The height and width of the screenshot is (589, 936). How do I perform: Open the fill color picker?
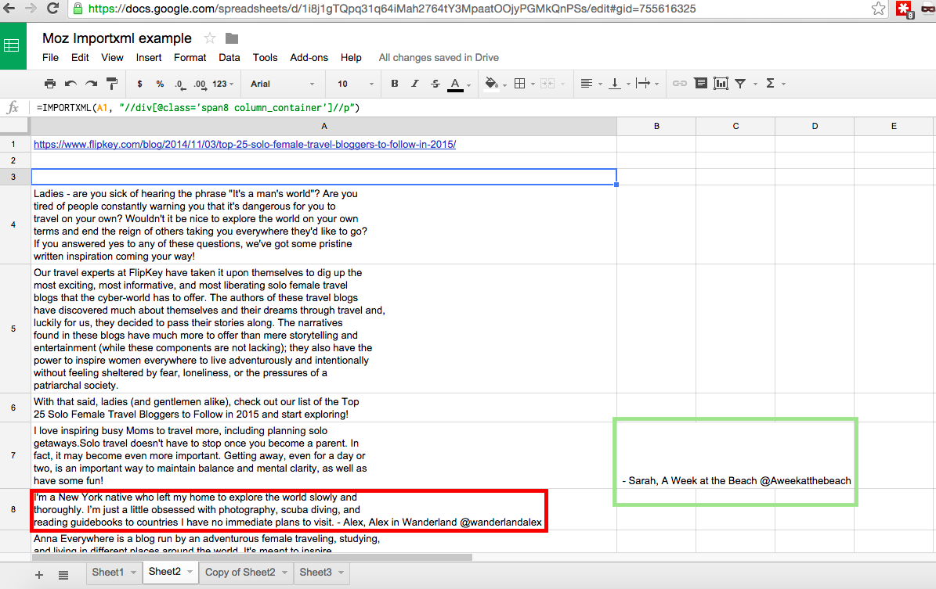(x=492, y=84)
